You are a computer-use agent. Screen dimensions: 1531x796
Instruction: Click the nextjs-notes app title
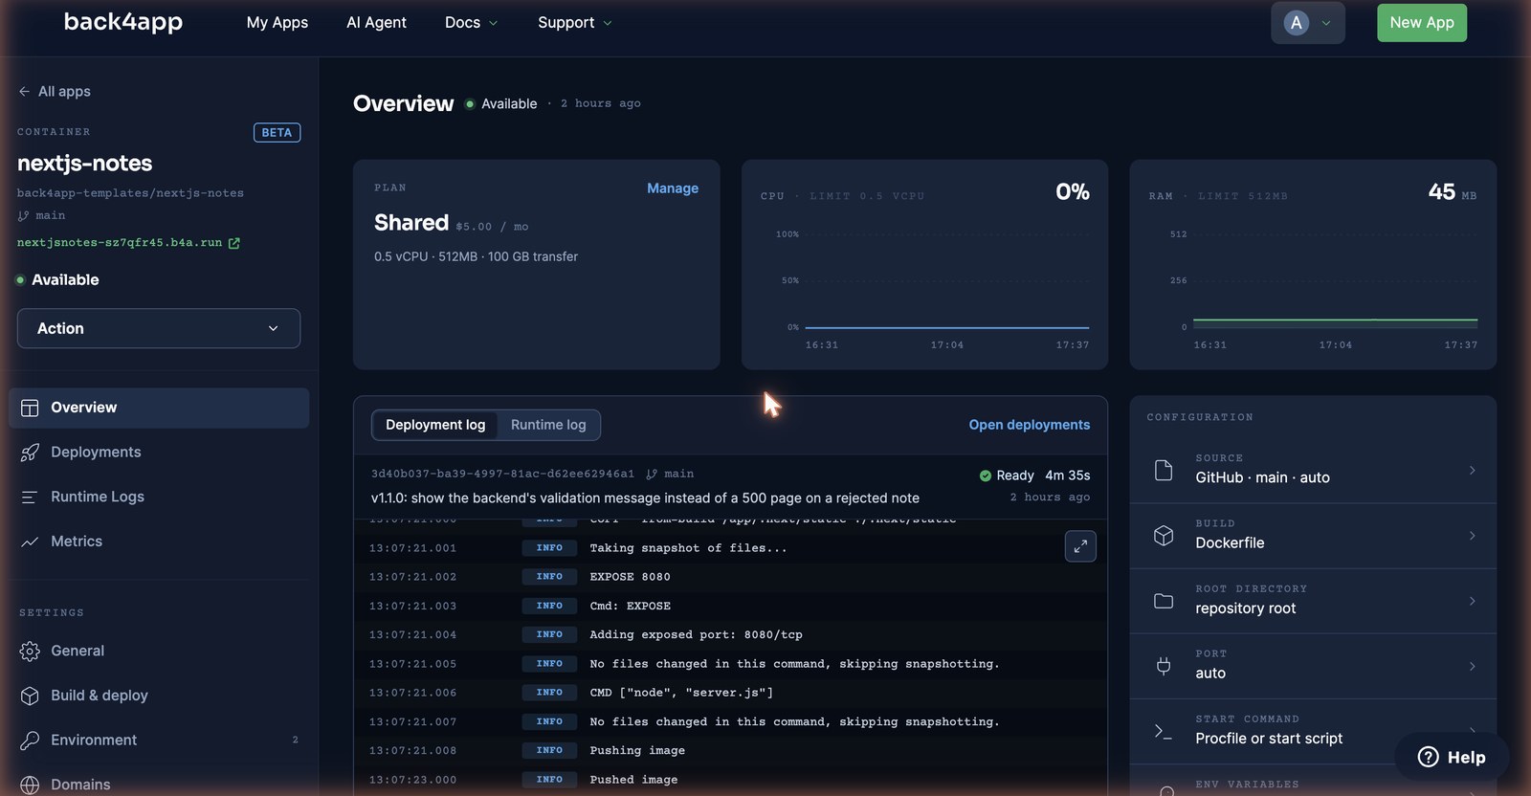85,164
